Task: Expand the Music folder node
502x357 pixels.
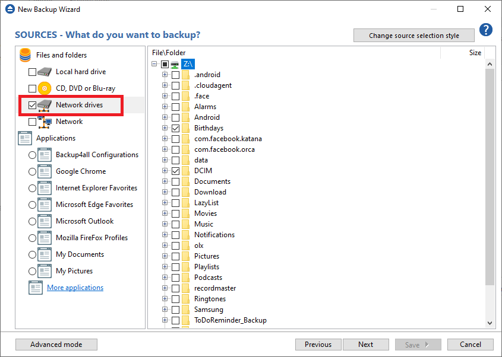Action: pyautogui.click(x=165, y=224)
